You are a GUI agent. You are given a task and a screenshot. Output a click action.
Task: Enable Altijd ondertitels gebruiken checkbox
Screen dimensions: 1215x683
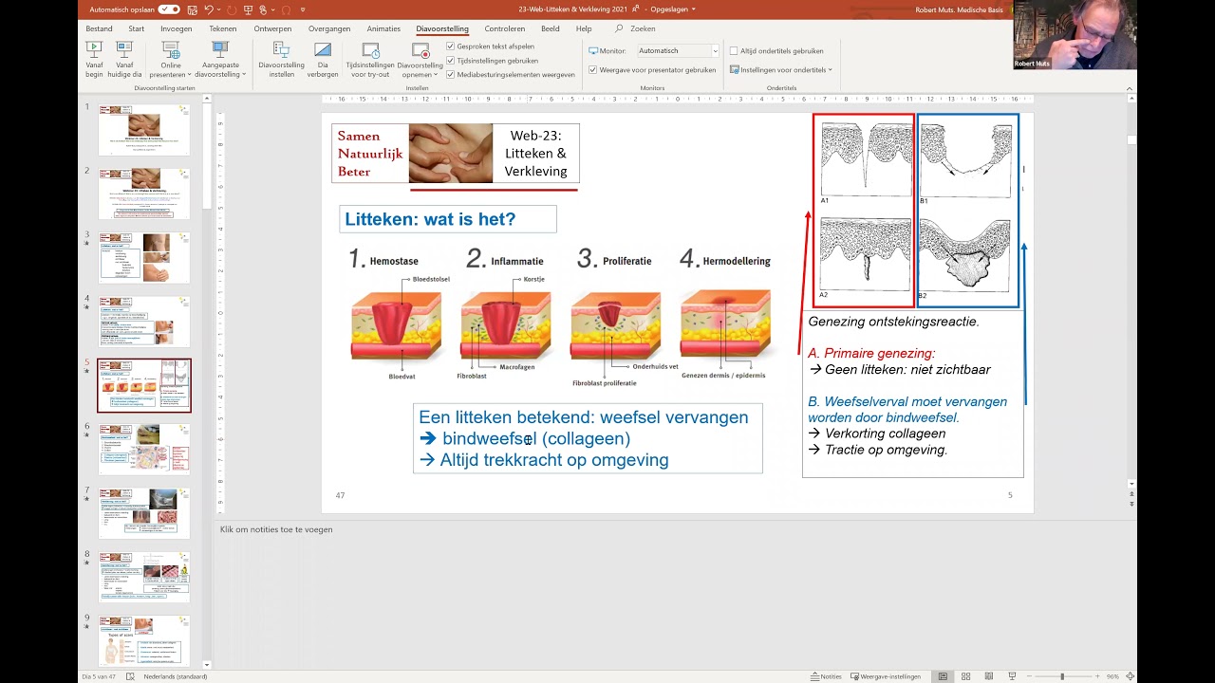(734, 51)
